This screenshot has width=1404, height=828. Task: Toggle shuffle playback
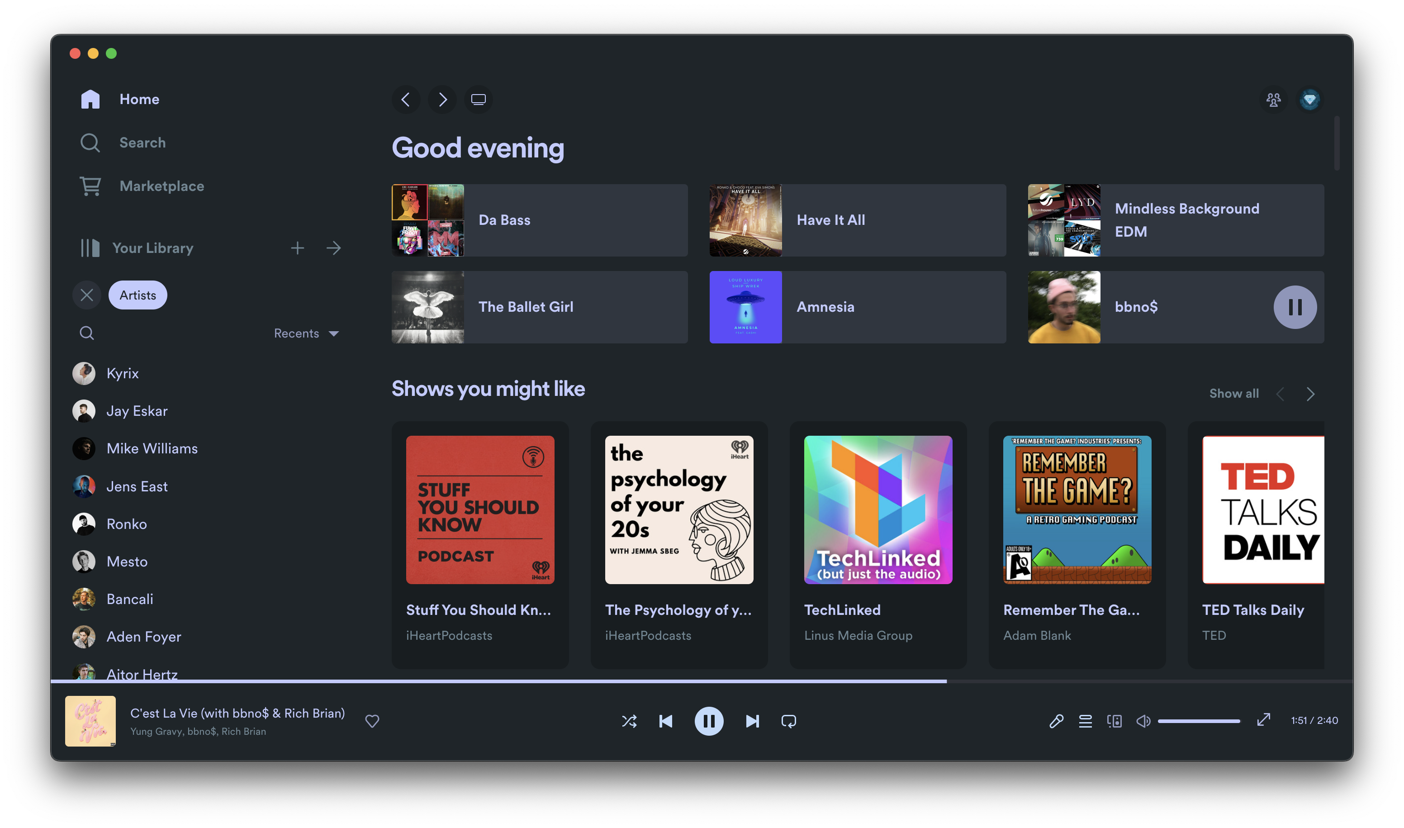(x=629, y=721)
